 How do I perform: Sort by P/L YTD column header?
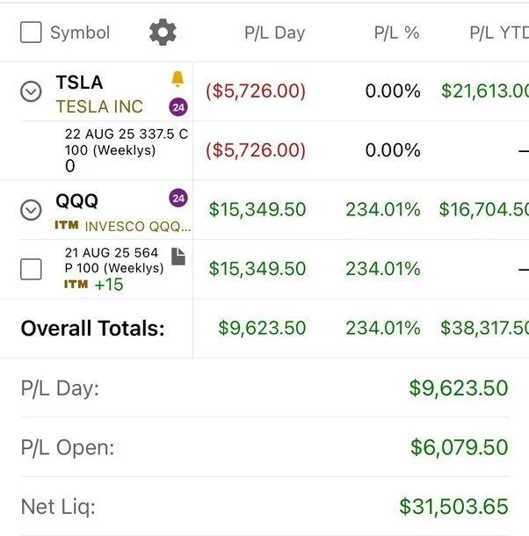[x=497, y=33]
